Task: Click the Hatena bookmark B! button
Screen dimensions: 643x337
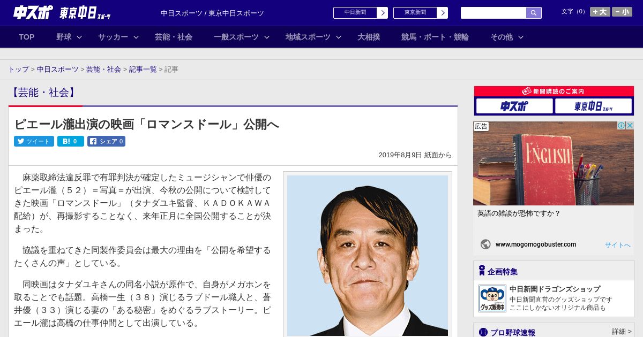Action: (x=70, y=141)
